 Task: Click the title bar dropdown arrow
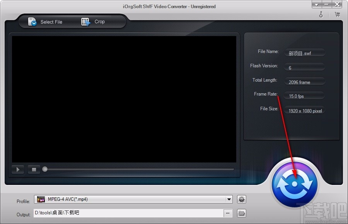(x=317, y=5)
